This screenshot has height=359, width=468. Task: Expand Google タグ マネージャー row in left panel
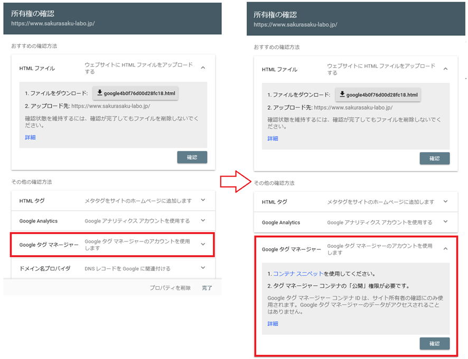(x=203, y=244)
